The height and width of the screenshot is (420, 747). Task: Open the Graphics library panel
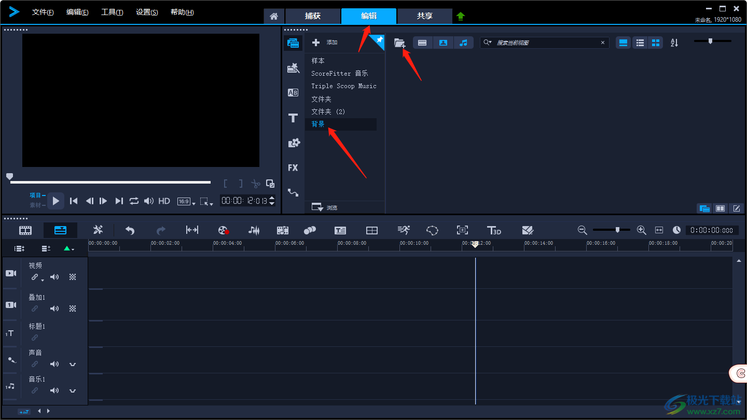coord(294,143)
